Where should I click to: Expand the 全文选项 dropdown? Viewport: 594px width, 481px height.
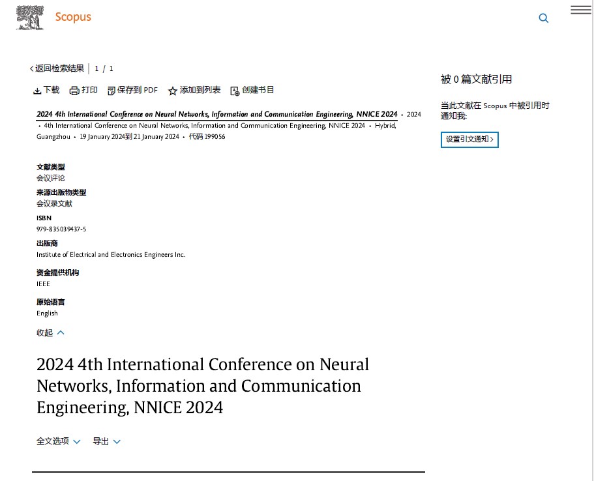(58, 441)
